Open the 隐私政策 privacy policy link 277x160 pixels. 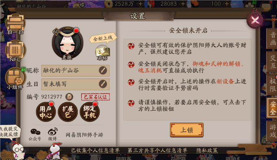pyautogui.click(x=207, y=151)
